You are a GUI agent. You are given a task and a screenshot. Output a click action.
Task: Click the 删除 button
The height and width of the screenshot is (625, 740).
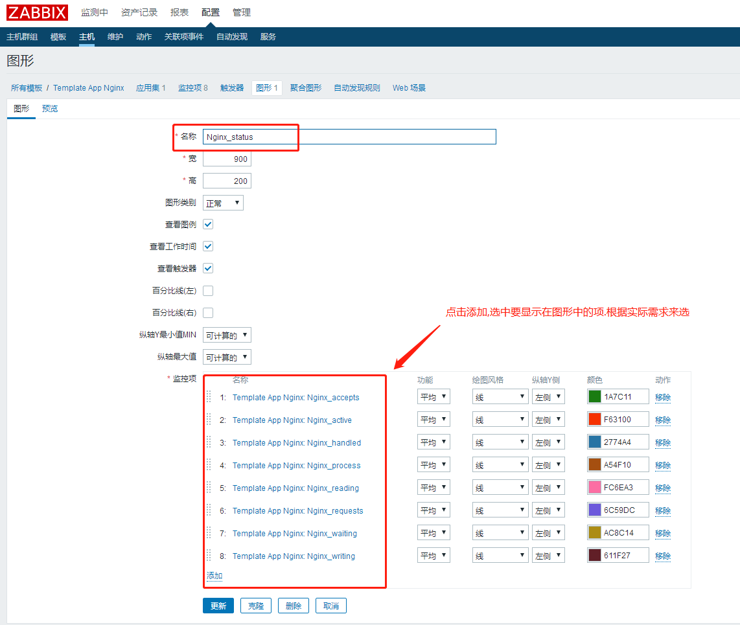(294, 606)
